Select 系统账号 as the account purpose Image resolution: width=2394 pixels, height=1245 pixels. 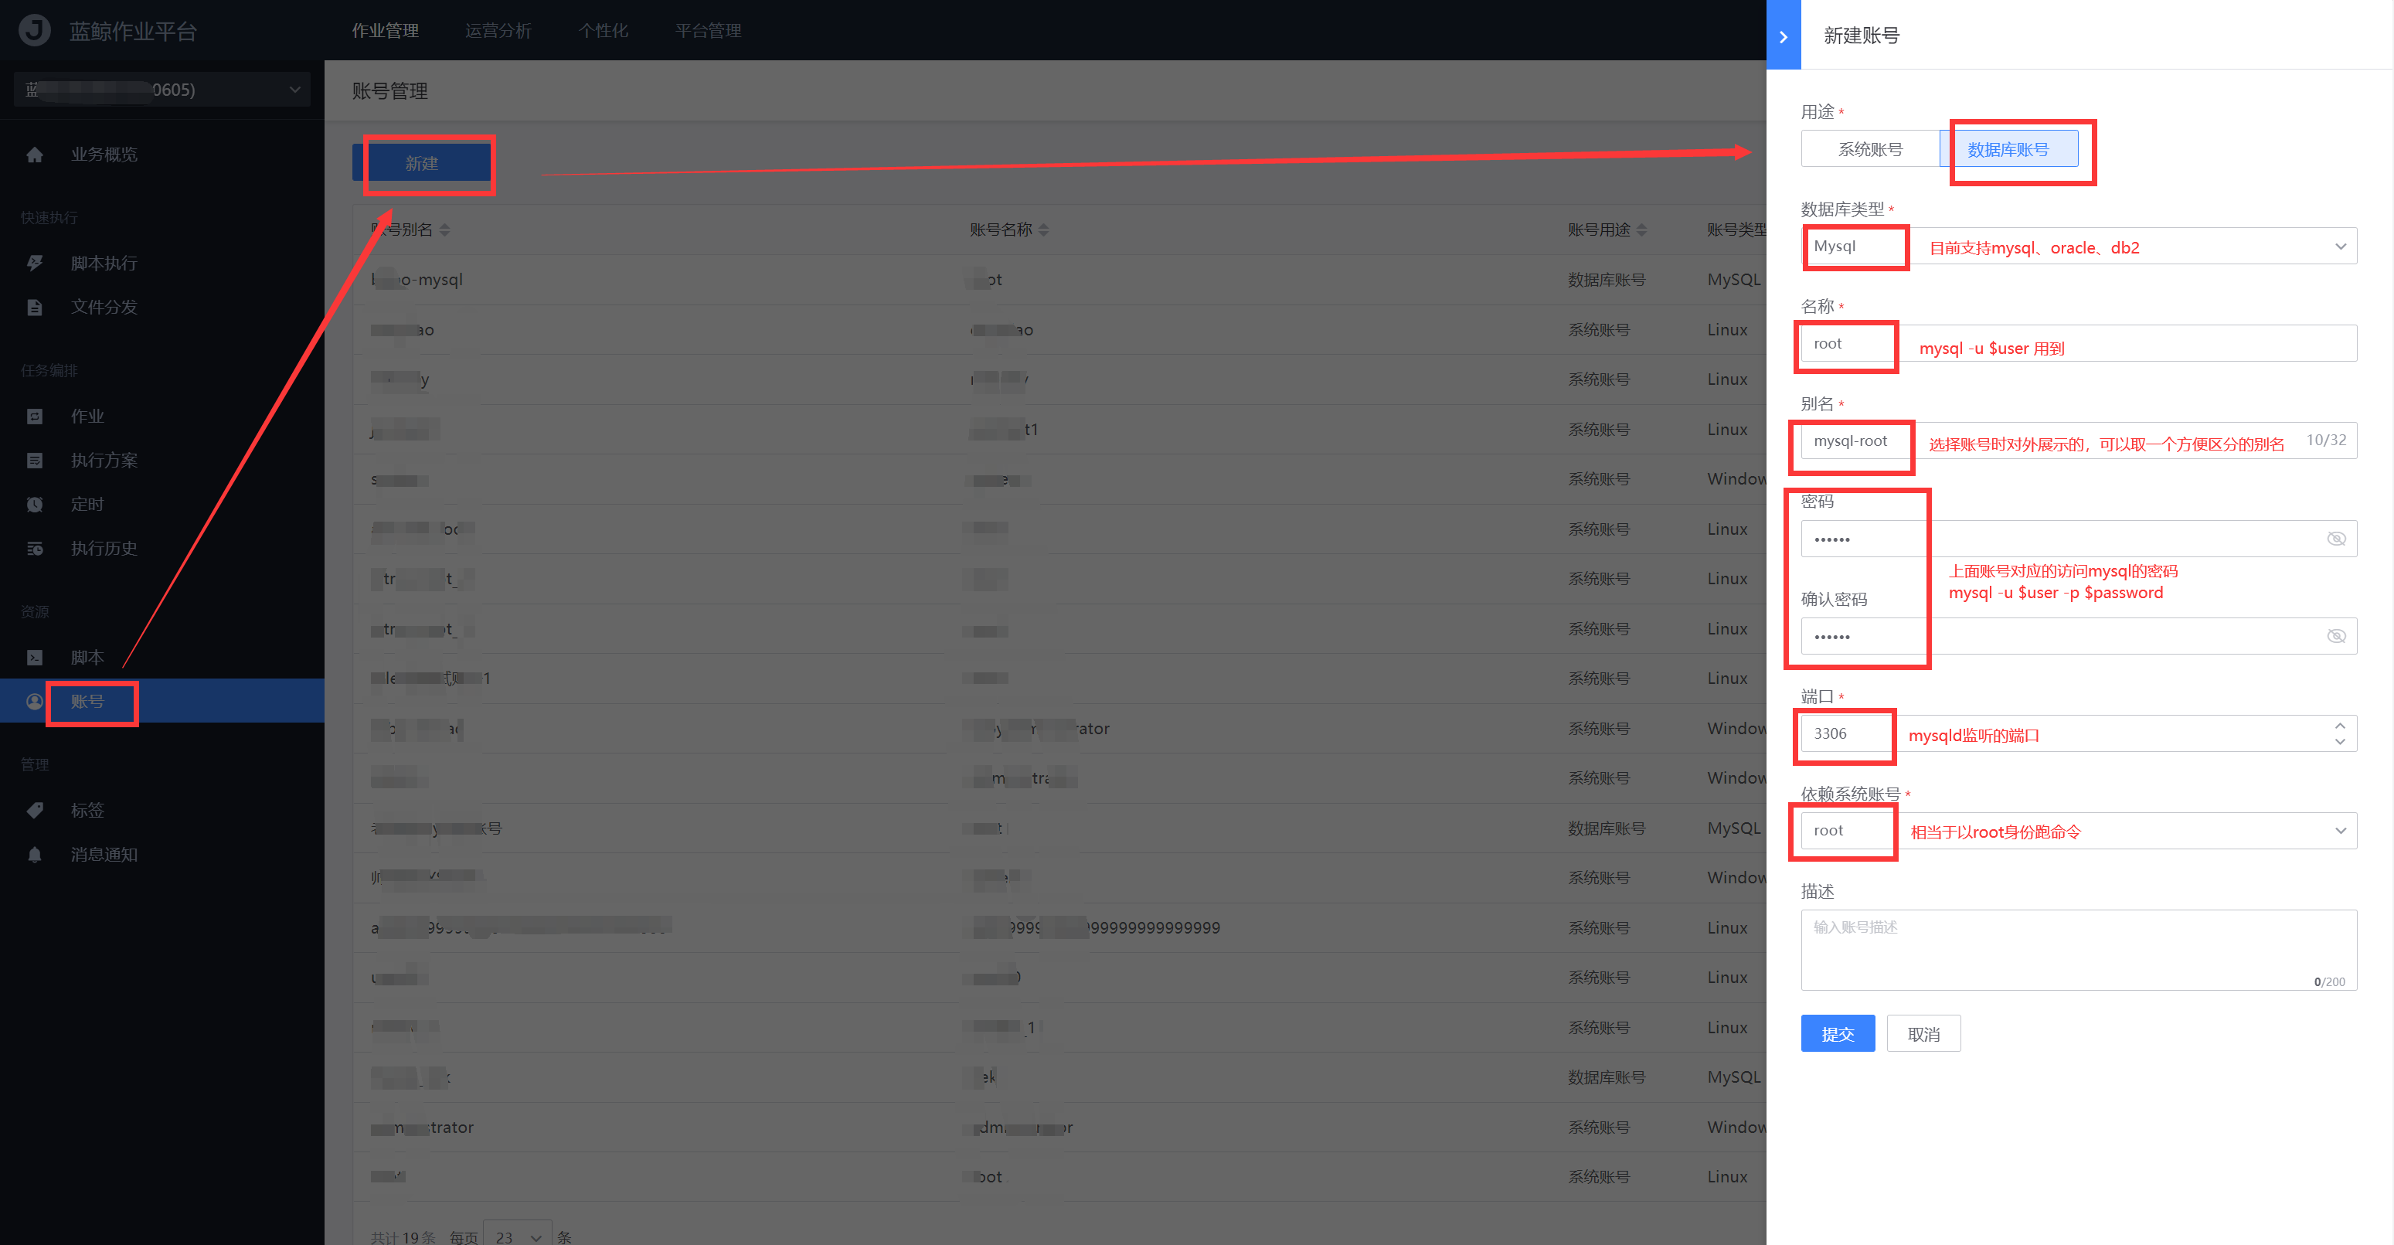(1870, 150)
